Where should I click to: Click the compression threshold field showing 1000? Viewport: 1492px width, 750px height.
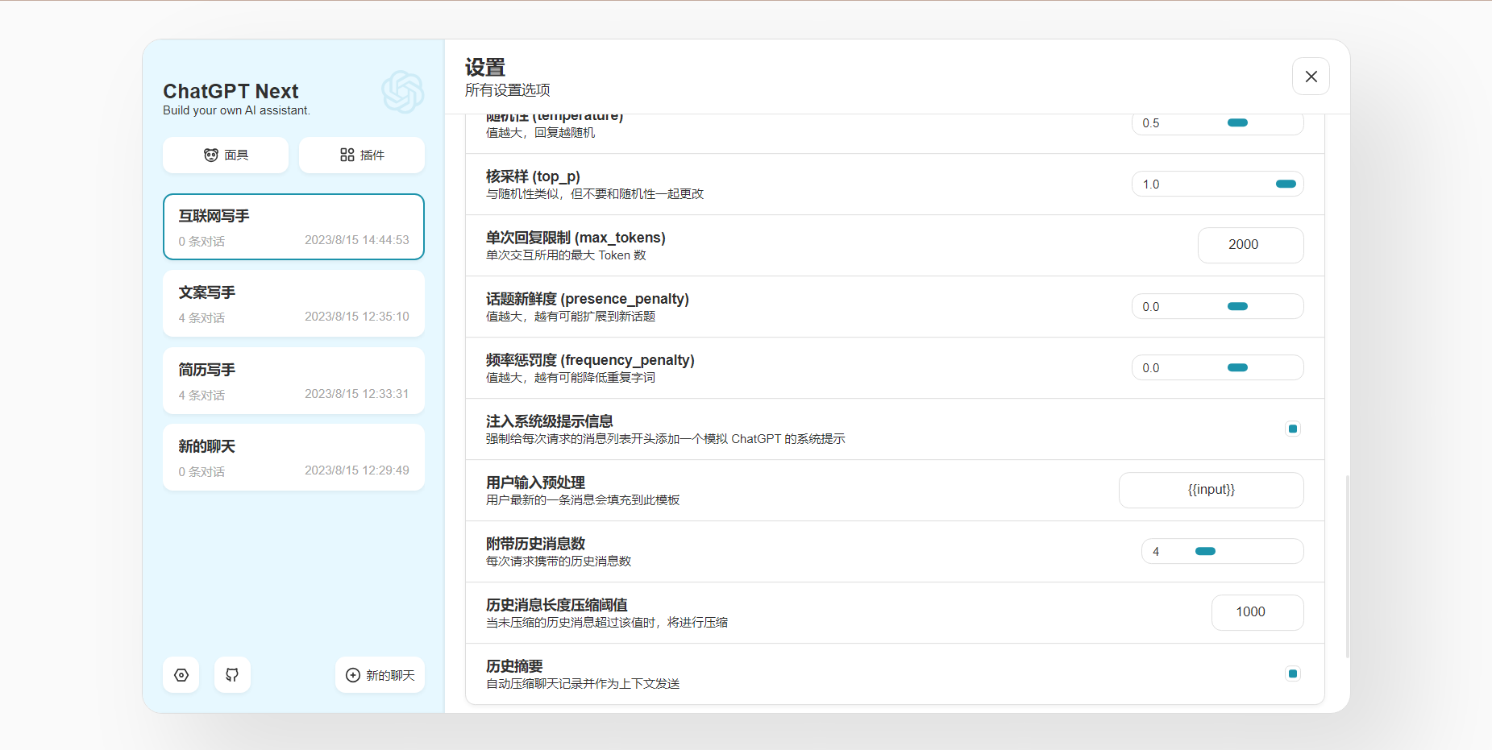(x=1257, y=612)
